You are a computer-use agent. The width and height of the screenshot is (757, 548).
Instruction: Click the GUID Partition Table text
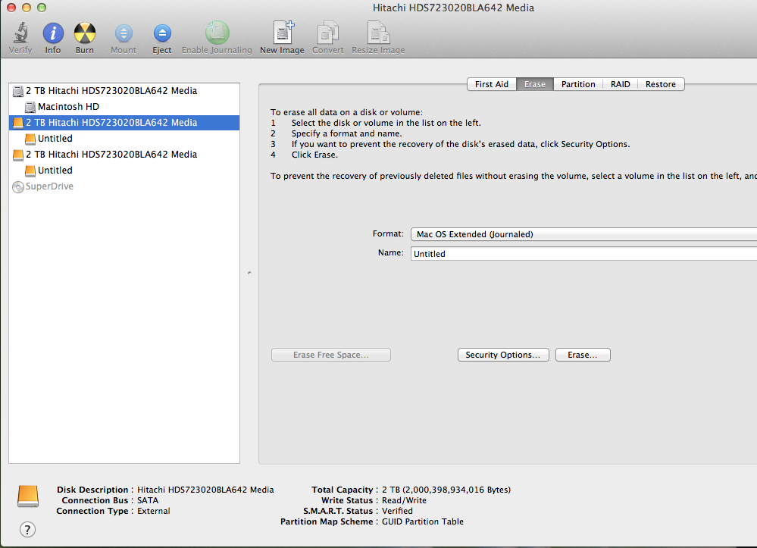point(422,521)
